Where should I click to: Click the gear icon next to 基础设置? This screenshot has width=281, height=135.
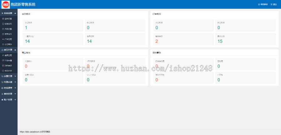[x=3, y=18]
